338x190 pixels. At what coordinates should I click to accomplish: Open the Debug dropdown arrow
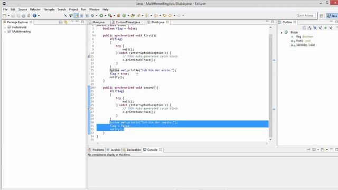(x=97, y=15)
